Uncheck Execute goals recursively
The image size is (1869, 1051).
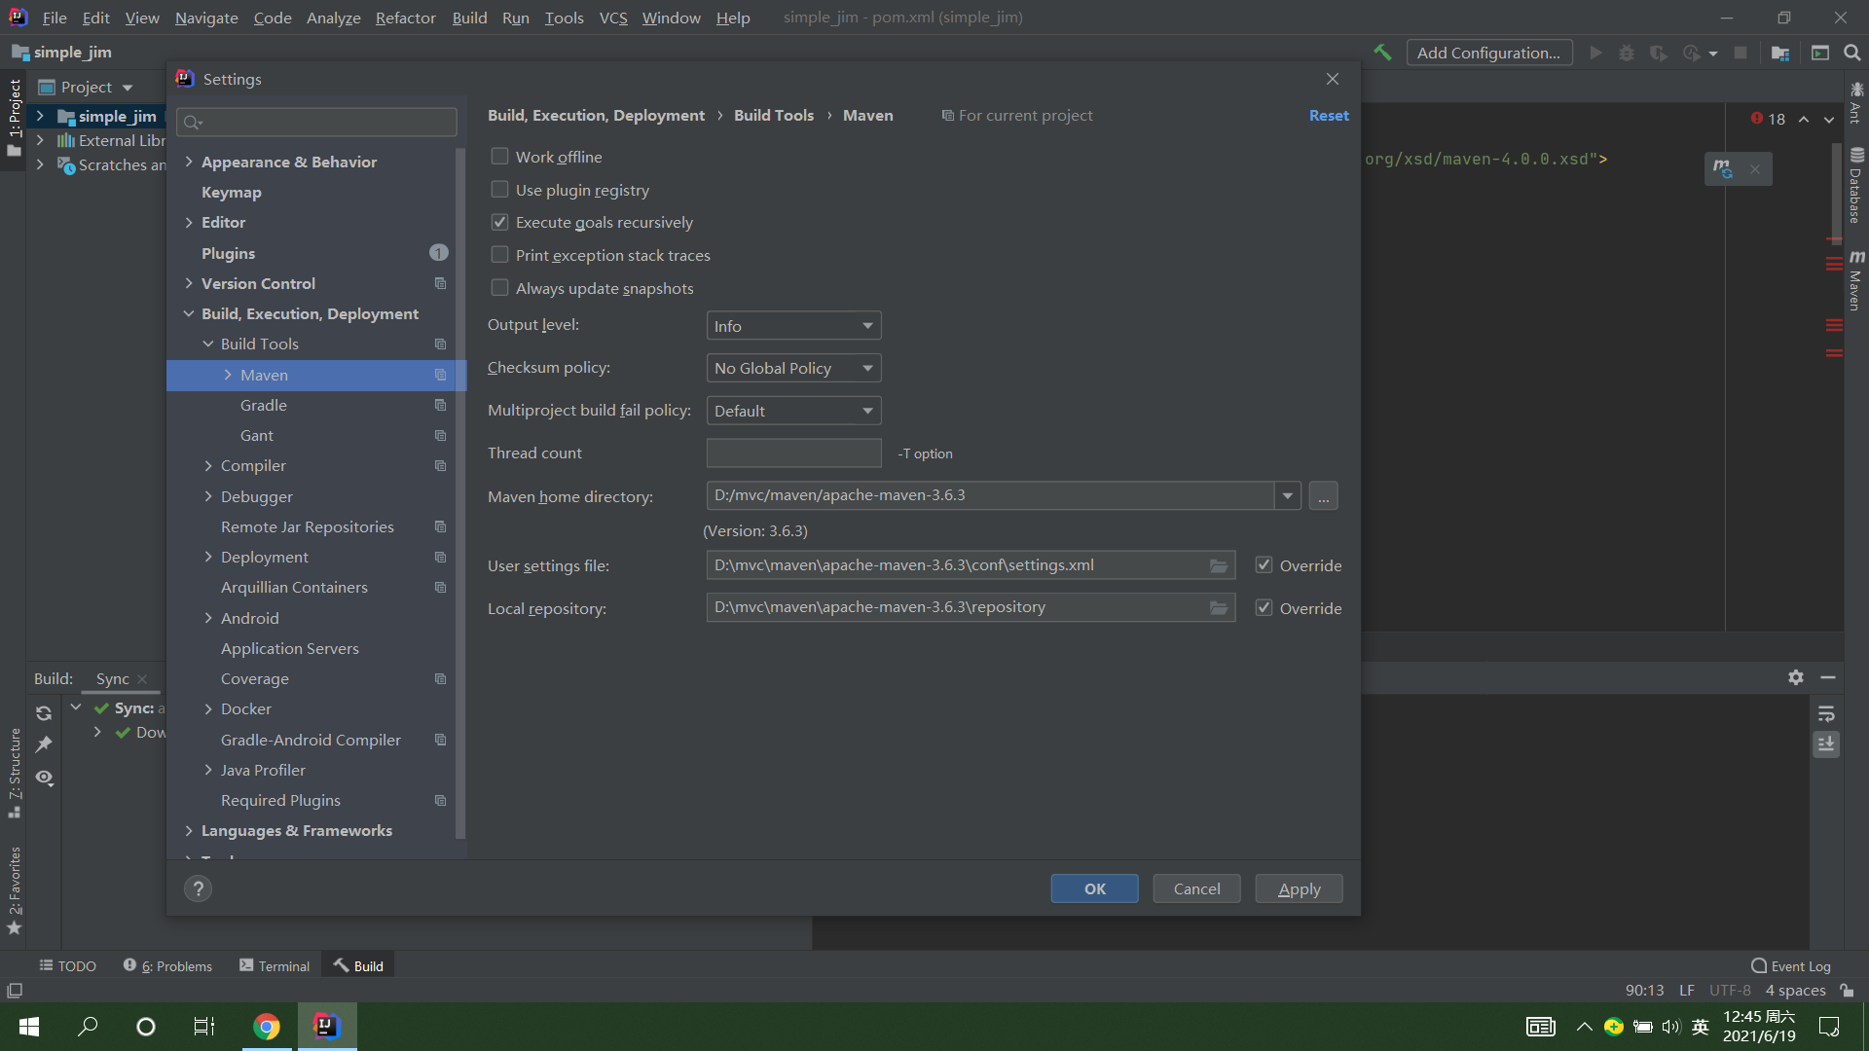pyautogui.click(x=499, y=223)
